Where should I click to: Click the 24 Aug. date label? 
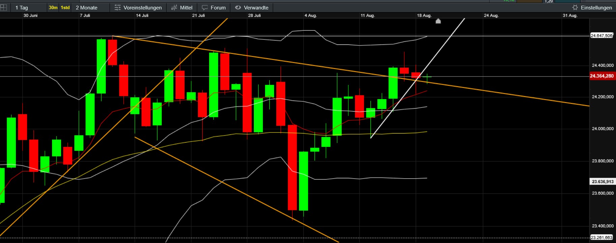(x=491, y=16)
